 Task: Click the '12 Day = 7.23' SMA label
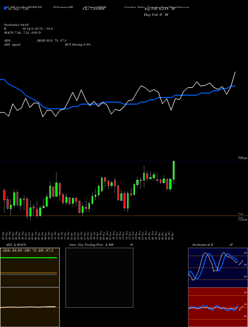coord(18,9)
